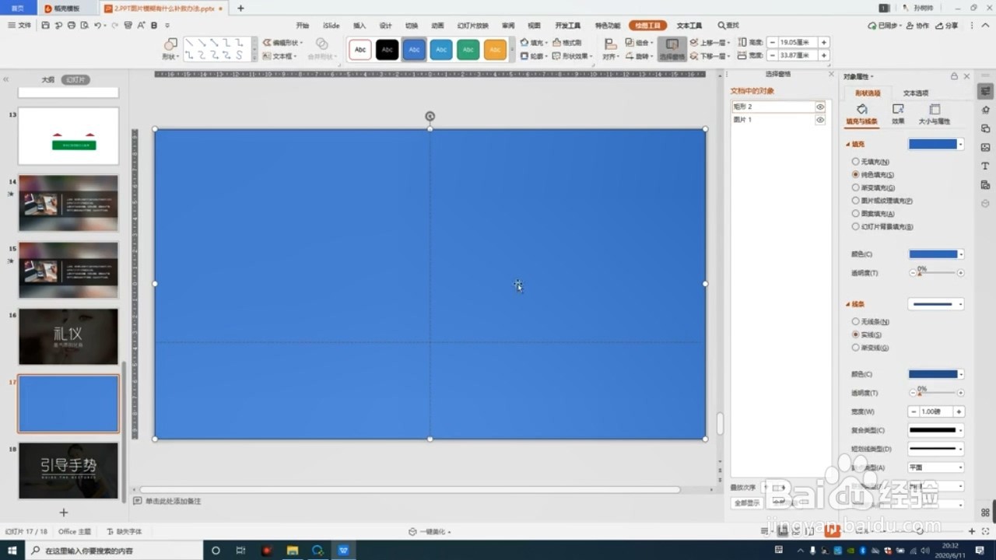This screenshot has width=996, height=560.
Task: Open Fill & Line (填充与线条) icon tab
Action: tap(862, 110)
